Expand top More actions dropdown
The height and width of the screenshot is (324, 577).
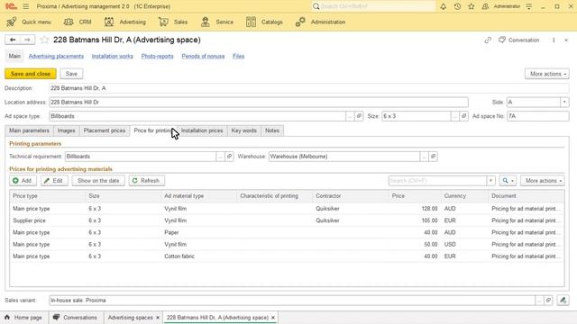[x=547, y=74]
